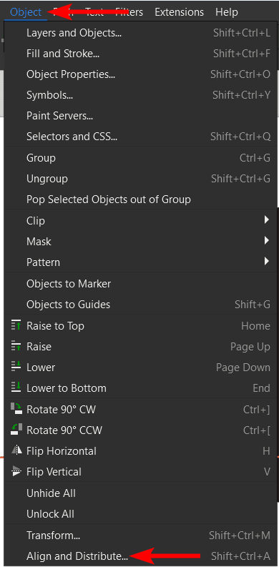Click the Raise to Top icon
Screen dimensions: 279x567
pos(16,325)
